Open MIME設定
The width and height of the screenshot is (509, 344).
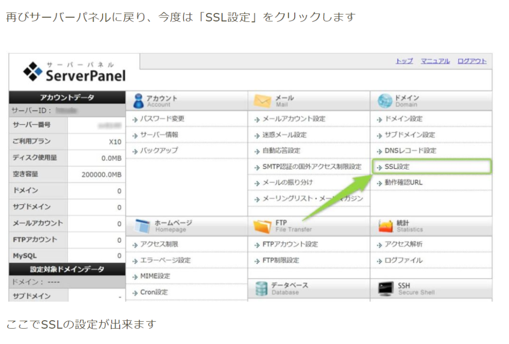point(155,276)
